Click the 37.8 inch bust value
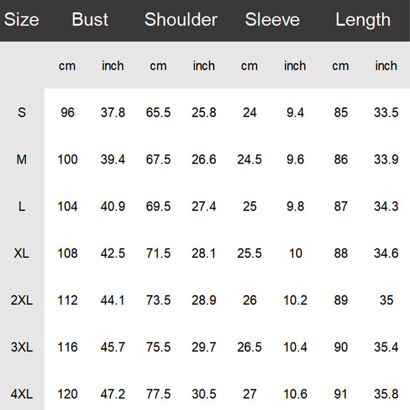Screen dimensions: 410x410 click(x=113, y=112)
